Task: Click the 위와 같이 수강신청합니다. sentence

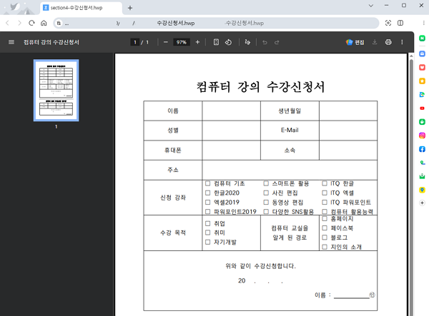Action: 260,266
